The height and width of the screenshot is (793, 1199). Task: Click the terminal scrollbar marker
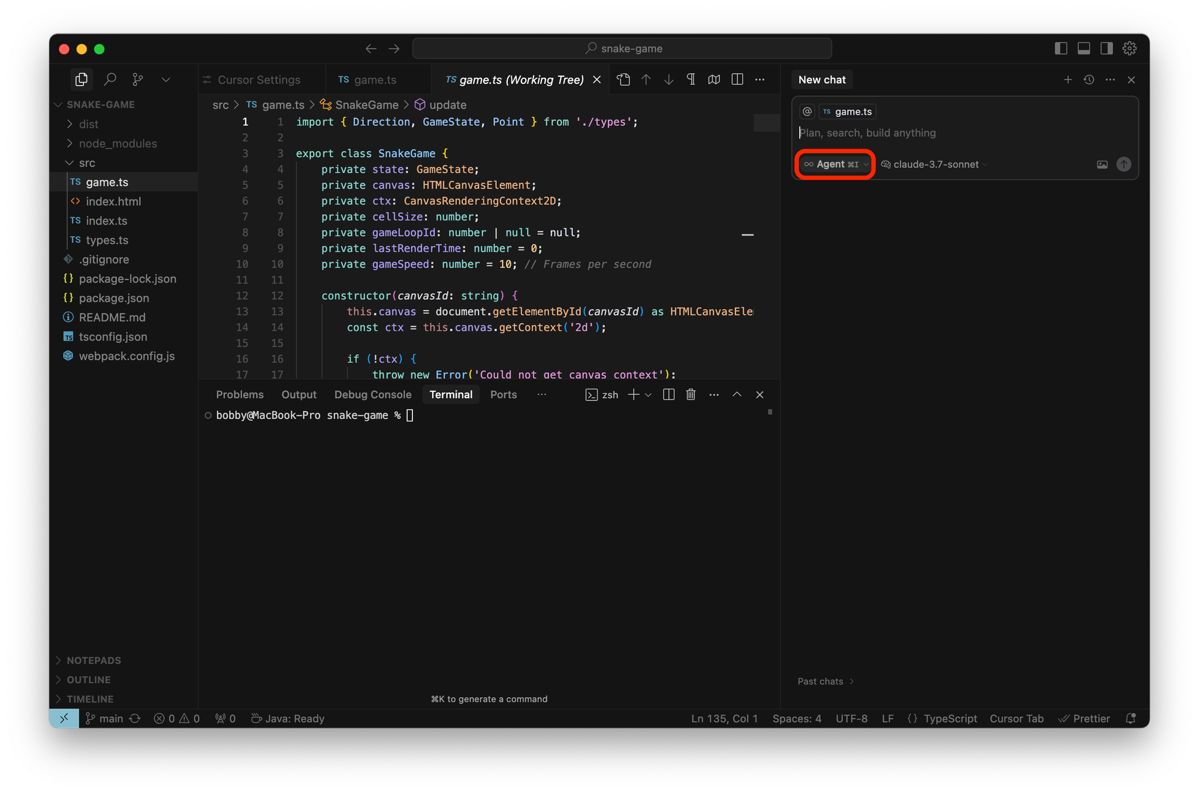point(770,412)
